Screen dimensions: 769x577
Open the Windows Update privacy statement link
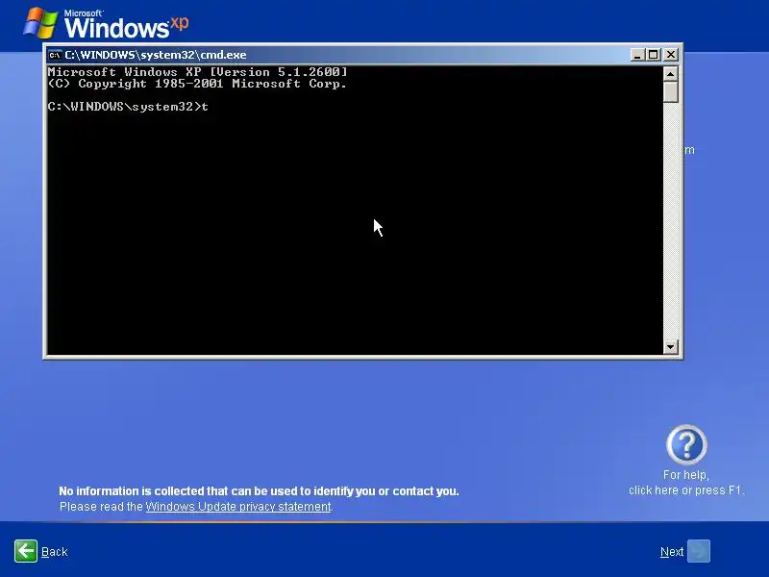238,507
